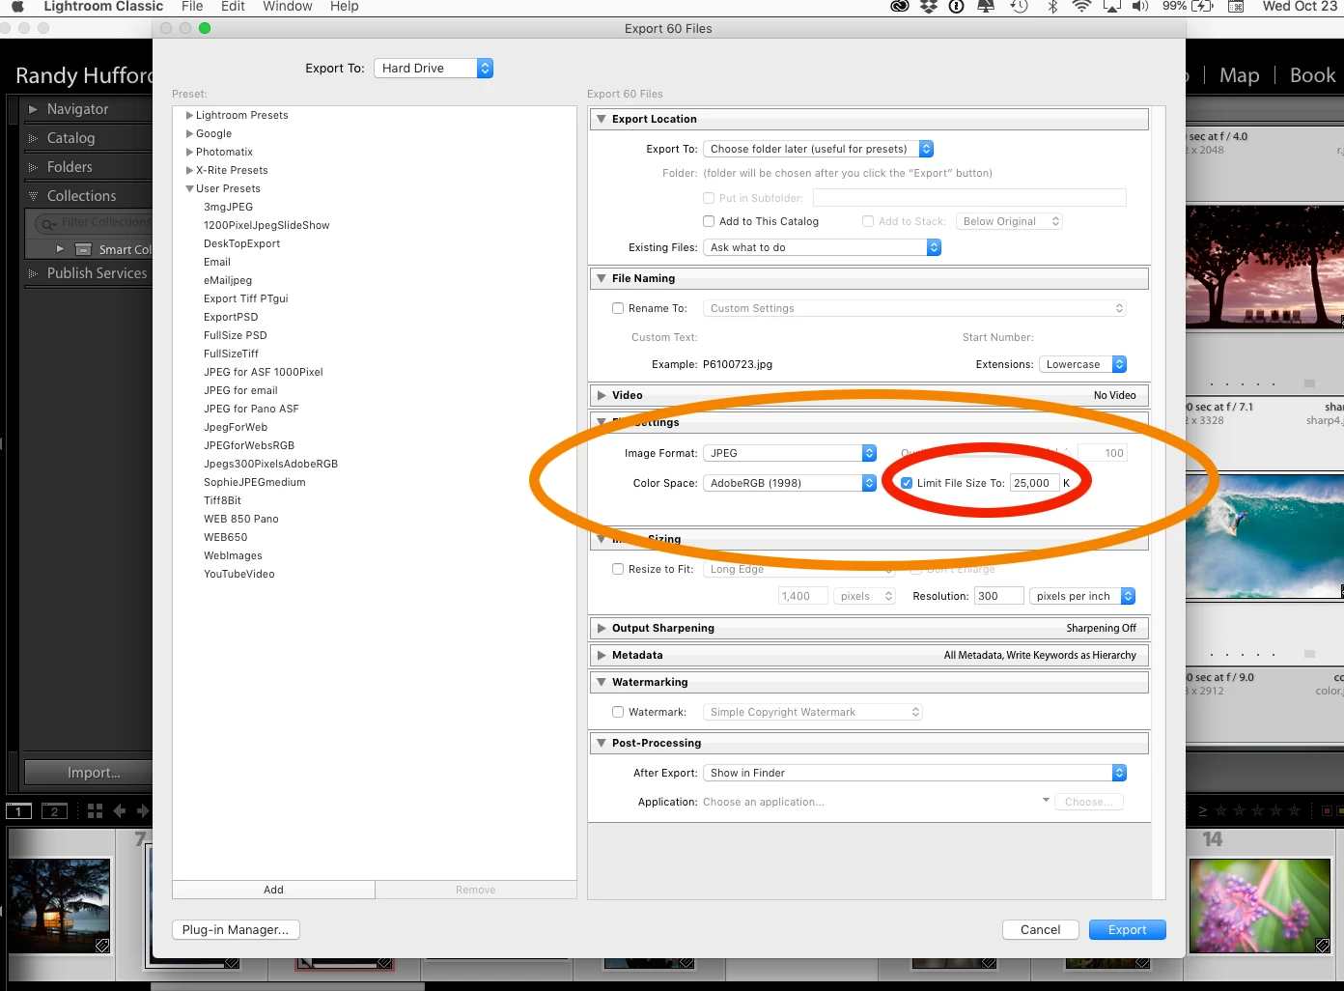Enable the Resize to Fit checkbox
This screenshot has height=991, width=1344.
point(618,569)
